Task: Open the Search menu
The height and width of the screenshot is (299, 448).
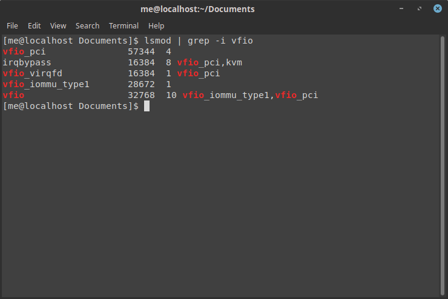Action: tap(87, 26)
